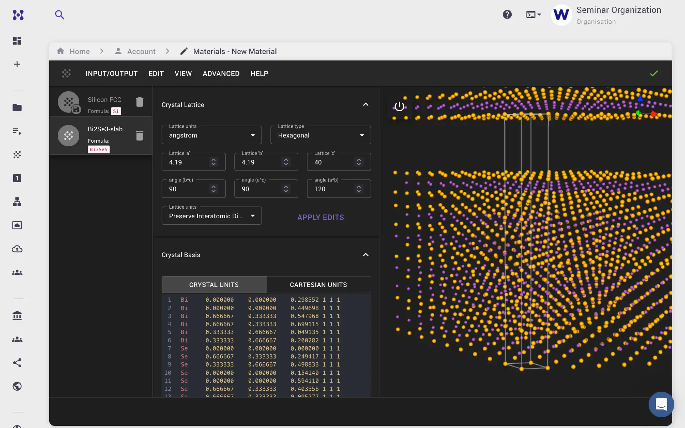Delete the Silicon FCC material

pos(139,102)
